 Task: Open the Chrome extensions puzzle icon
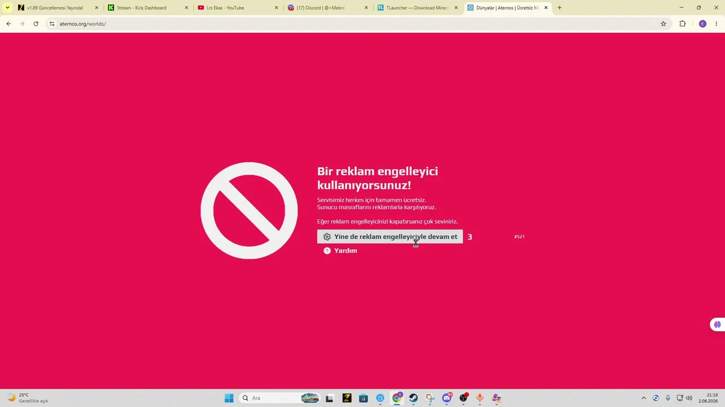point(683,24)
